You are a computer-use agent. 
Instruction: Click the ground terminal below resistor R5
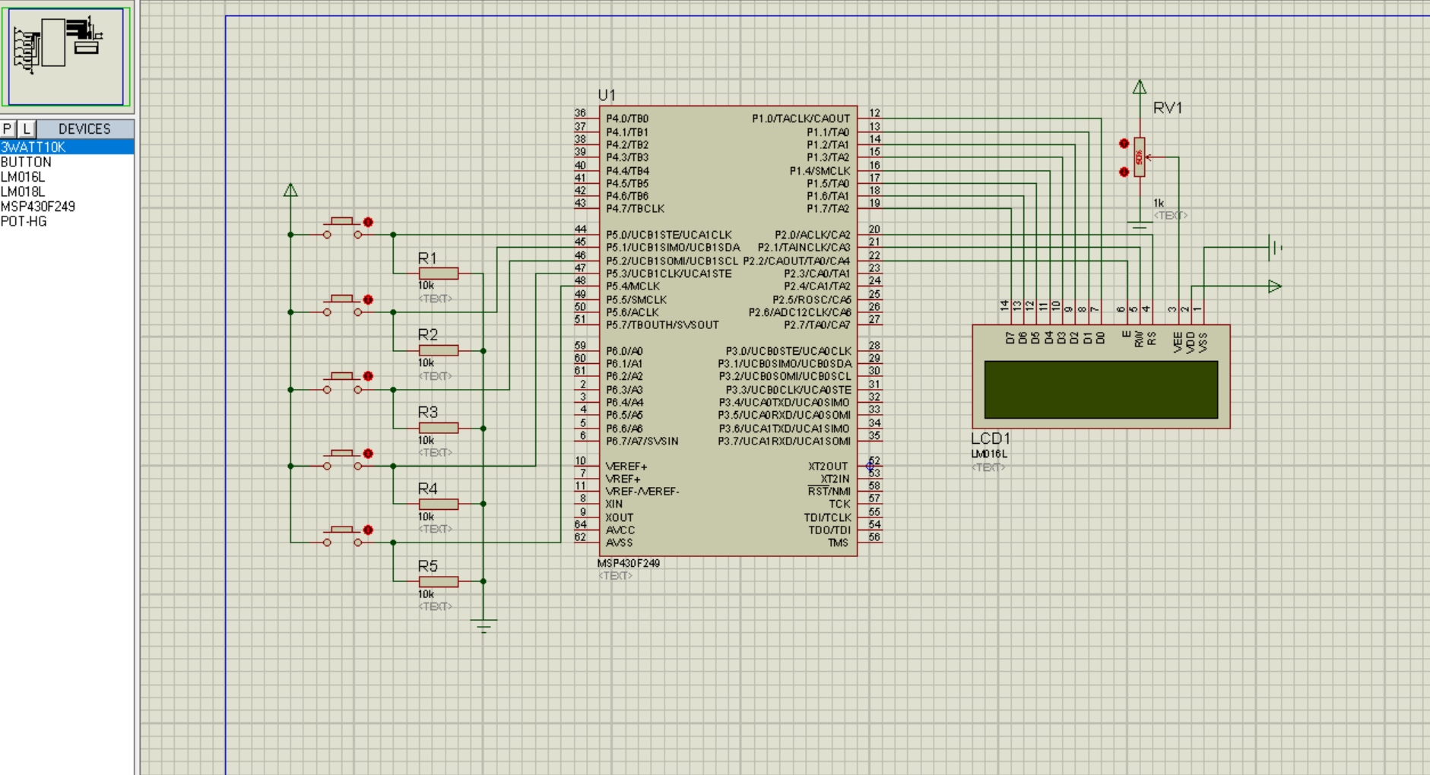click(483, 626)
